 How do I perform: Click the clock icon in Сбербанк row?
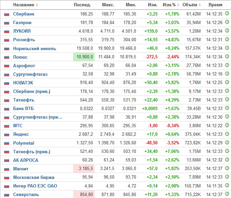[x=227, y=14]
